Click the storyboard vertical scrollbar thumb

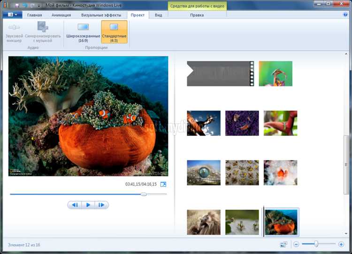346,165
